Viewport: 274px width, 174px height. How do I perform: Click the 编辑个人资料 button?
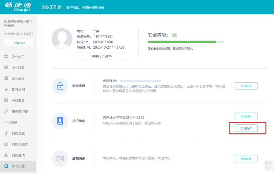coord(102,56)
